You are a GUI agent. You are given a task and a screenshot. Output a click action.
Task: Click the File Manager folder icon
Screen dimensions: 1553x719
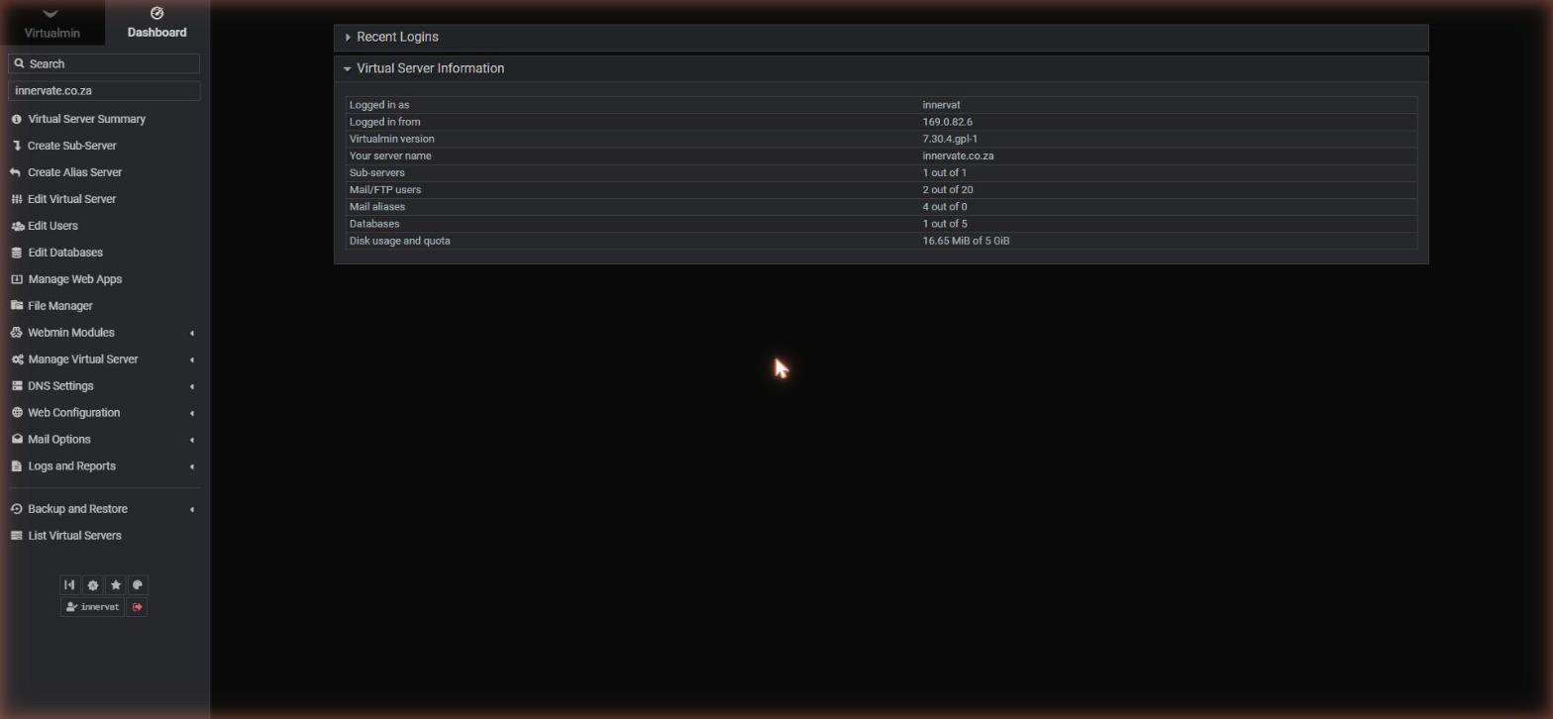[x=16, y=306]
